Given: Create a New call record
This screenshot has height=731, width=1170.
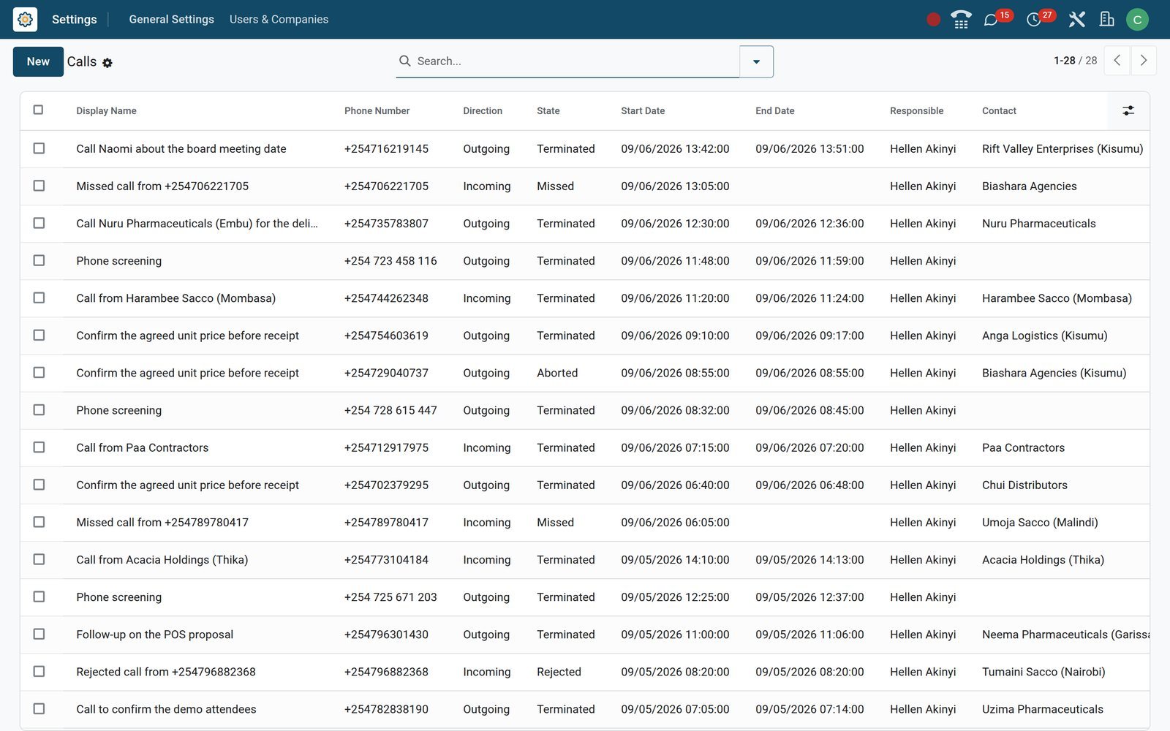Looking at the screenshot, I should pos(38,61).
